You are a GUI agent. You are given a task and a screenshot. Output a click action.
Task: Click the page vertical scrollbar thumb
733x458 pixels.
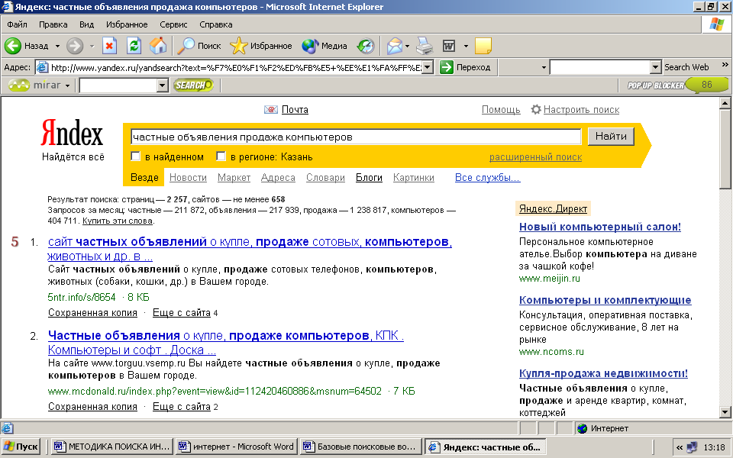725,149
